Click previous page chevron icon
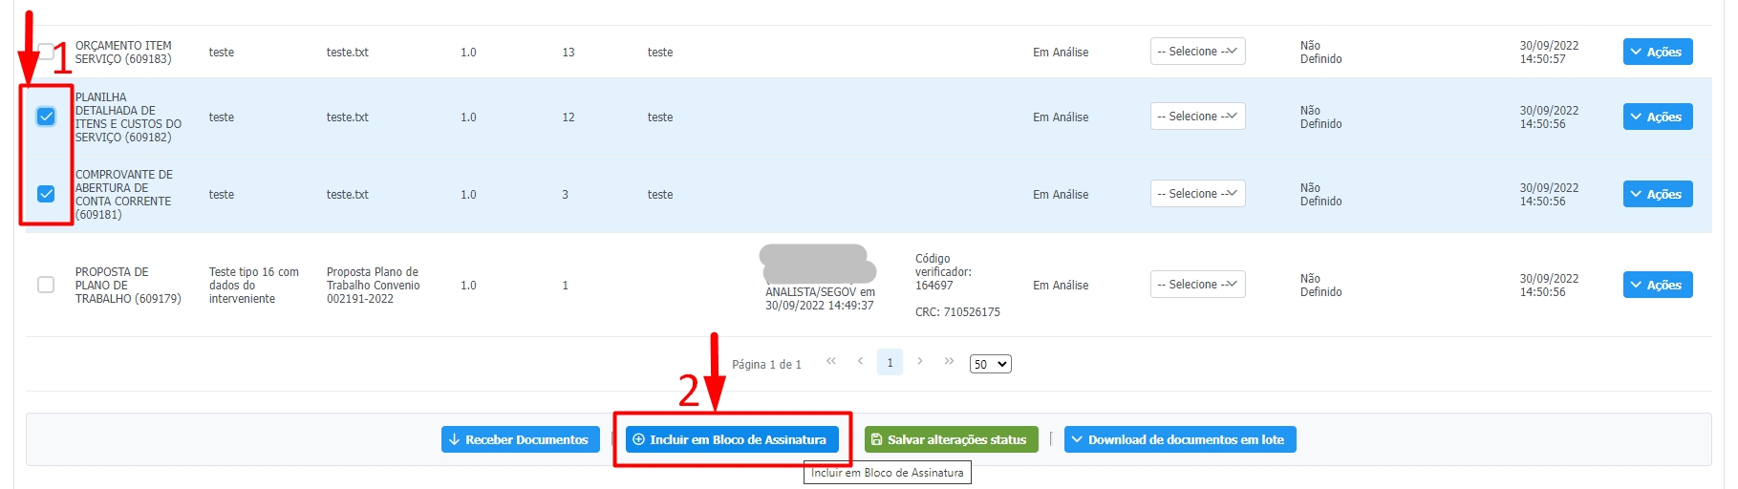This screenshot has height=489, width=1738. 860,361
